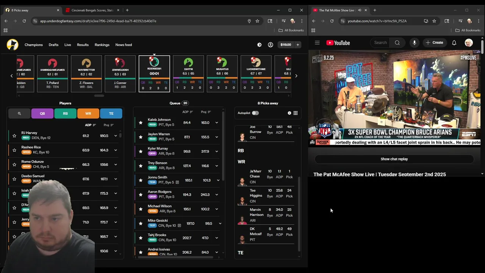Filter players by WR
This screenshot has height=273, width=485.
[x=88, y=113]
